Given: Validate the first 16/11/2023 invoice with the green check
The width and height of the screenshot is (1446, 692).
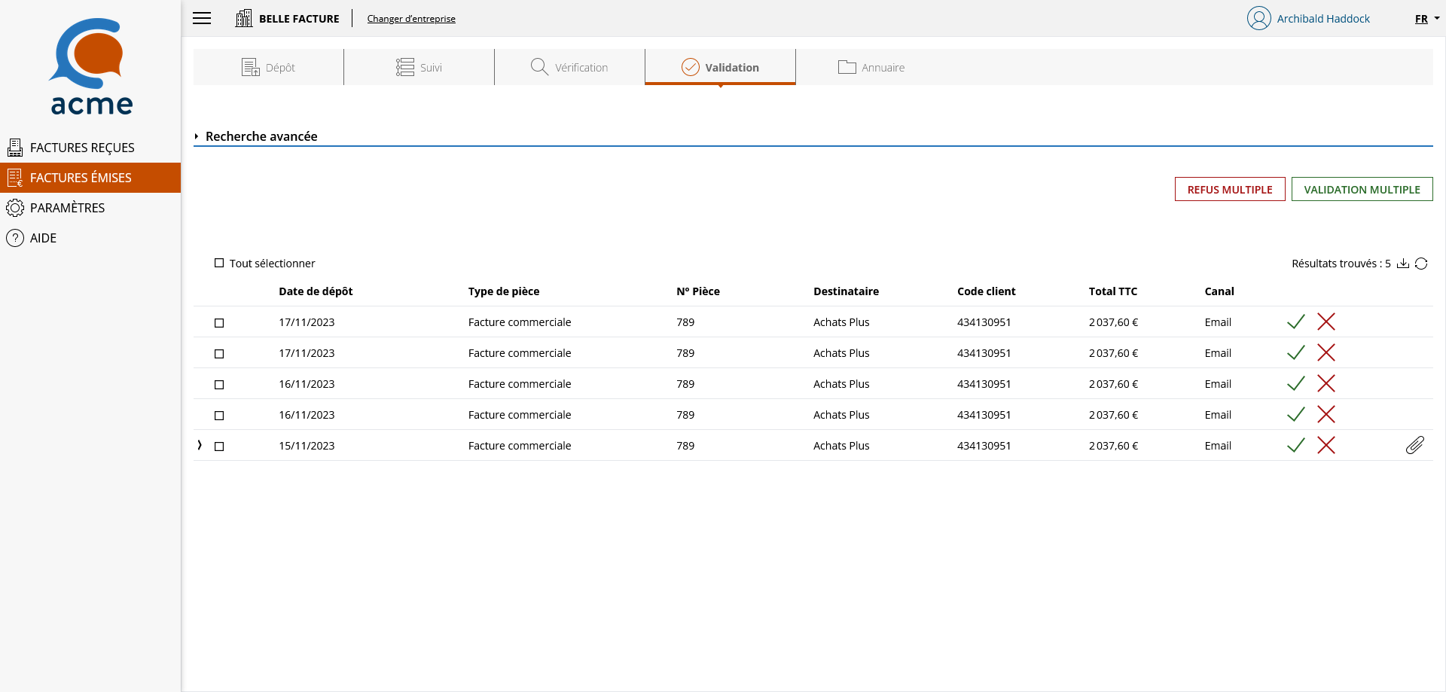Looking at the screenshot, I should click(x=1296, y=384).
